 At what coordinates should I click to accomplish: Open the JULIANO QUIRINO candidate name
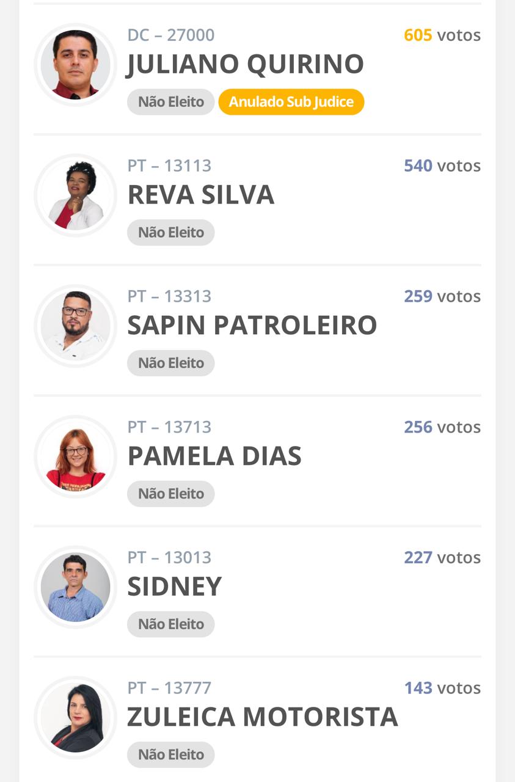coord(246,65)
